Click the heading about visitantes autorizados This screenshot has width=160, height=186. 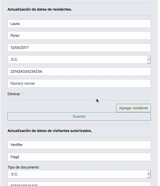click(50, 131)
